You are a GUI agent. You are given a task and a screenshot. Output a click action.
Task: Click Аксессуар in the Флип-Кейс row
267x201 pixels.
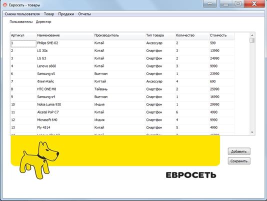(160, 81)
